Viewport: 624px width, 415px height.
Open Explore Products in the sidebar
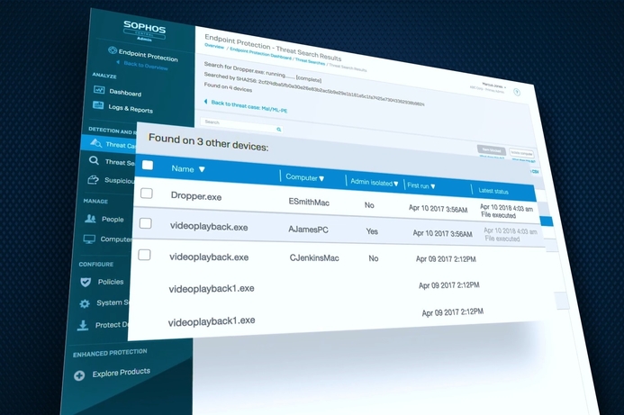click(x=122, y=373)
